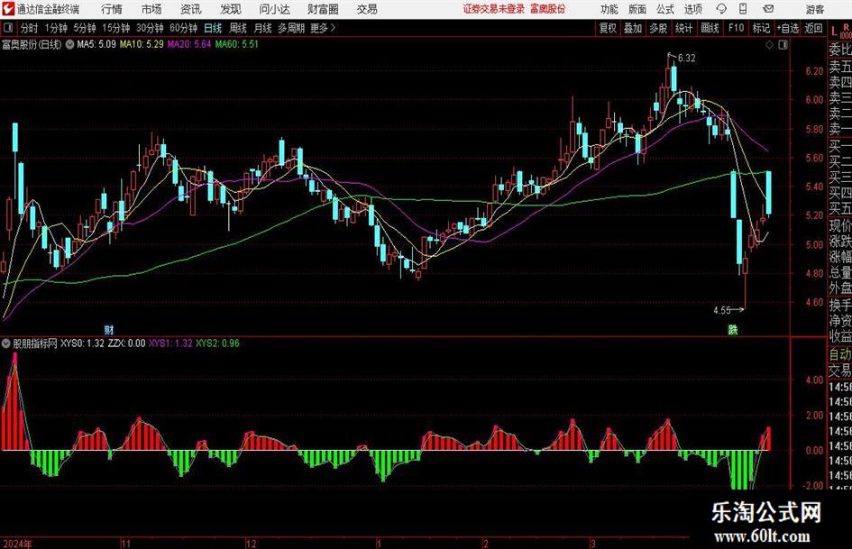Image resolution: width=852 pixels, height=549 pixels.
Task: Click the 2024年 date axis label
Action: [x=17, y=544]
